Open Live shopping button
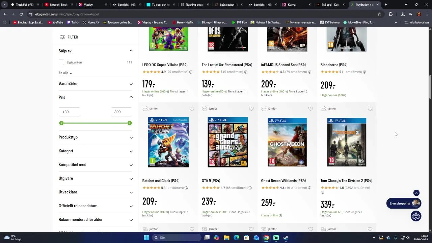 pos(404,204)
